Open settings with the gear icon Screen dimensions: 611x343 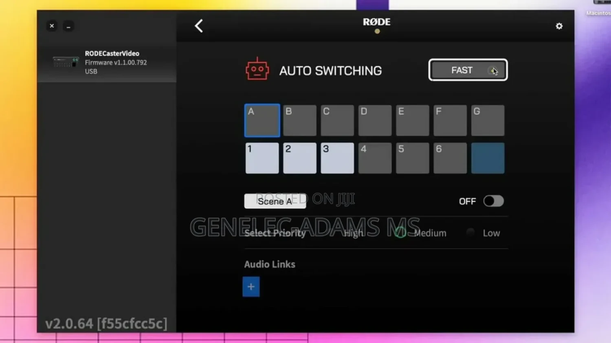[x=559, y=26]
